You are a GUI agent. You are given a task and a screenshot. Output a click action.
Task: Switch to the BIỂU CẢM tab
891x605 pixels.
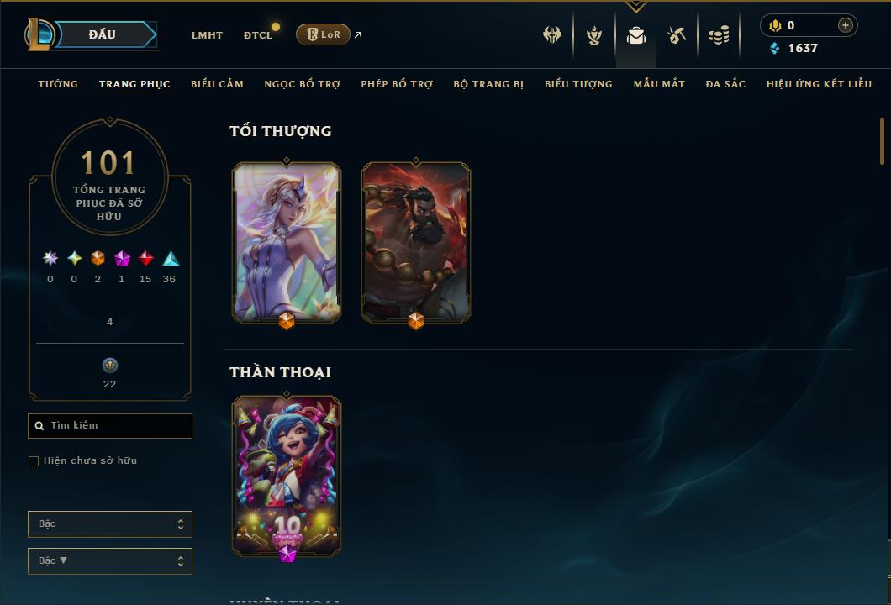(217, 84)
